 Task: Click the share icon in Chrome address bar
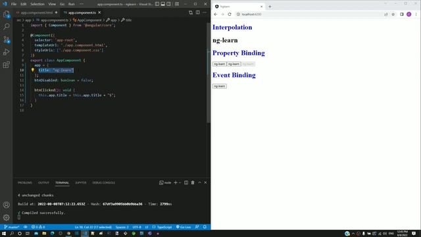(x=386, y=14)
